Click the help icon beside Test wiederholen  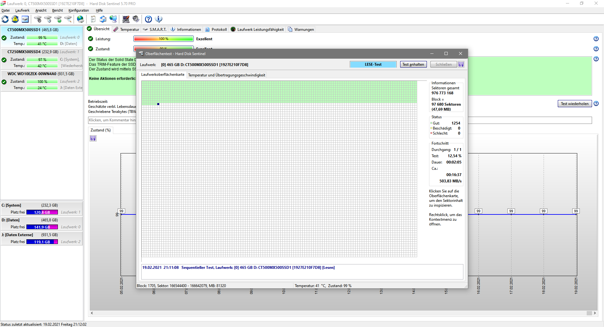[x=596, y=103]
